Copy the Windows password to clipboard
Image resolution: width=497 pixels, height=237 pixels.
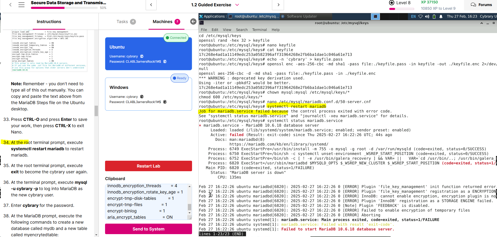pyautogui.click(x=165, y=102)
